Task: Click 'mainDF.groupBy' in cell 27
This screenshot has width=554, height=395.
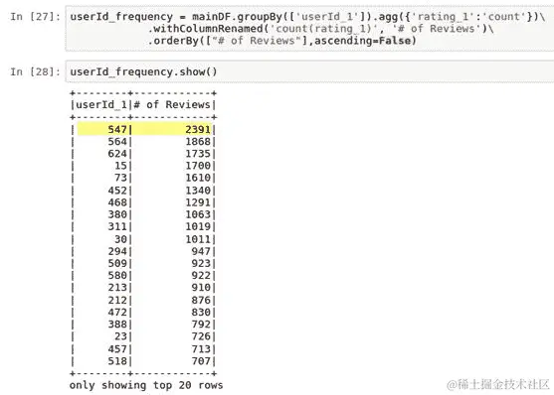Action: coord(237,17)
